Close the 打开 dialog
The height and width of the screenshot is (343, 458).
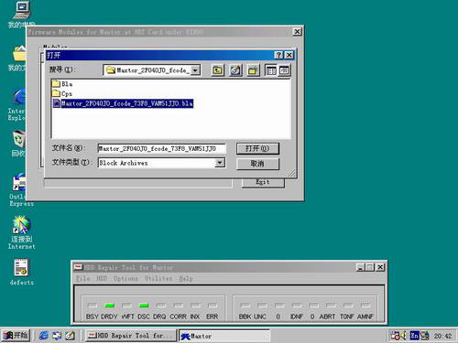tap(289, 55)
